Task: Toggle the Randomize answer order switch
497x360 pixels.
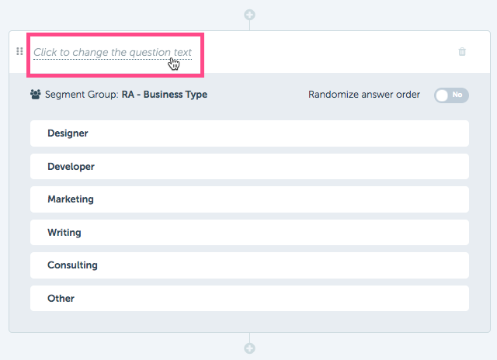Action: pyautogui.click(x=451, y=95)
